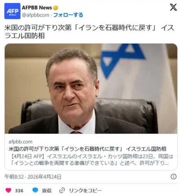Select the 返信 reply label

click(x=47, y=191)
